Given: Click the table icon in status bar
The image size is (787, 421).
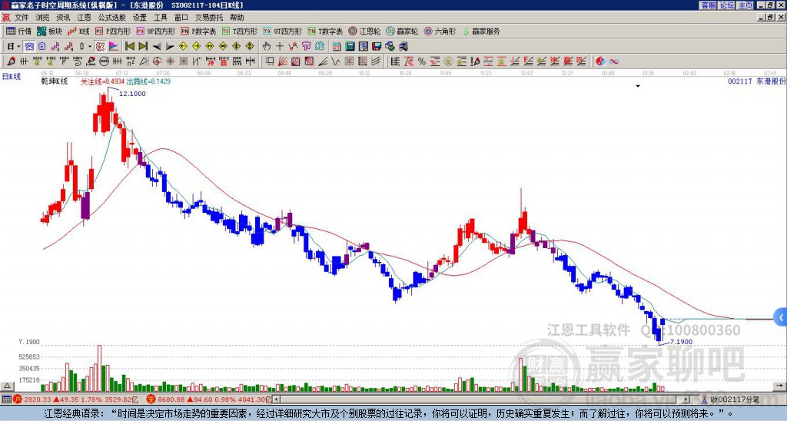Looking at the screenshot, I should [x=6, y=399].
